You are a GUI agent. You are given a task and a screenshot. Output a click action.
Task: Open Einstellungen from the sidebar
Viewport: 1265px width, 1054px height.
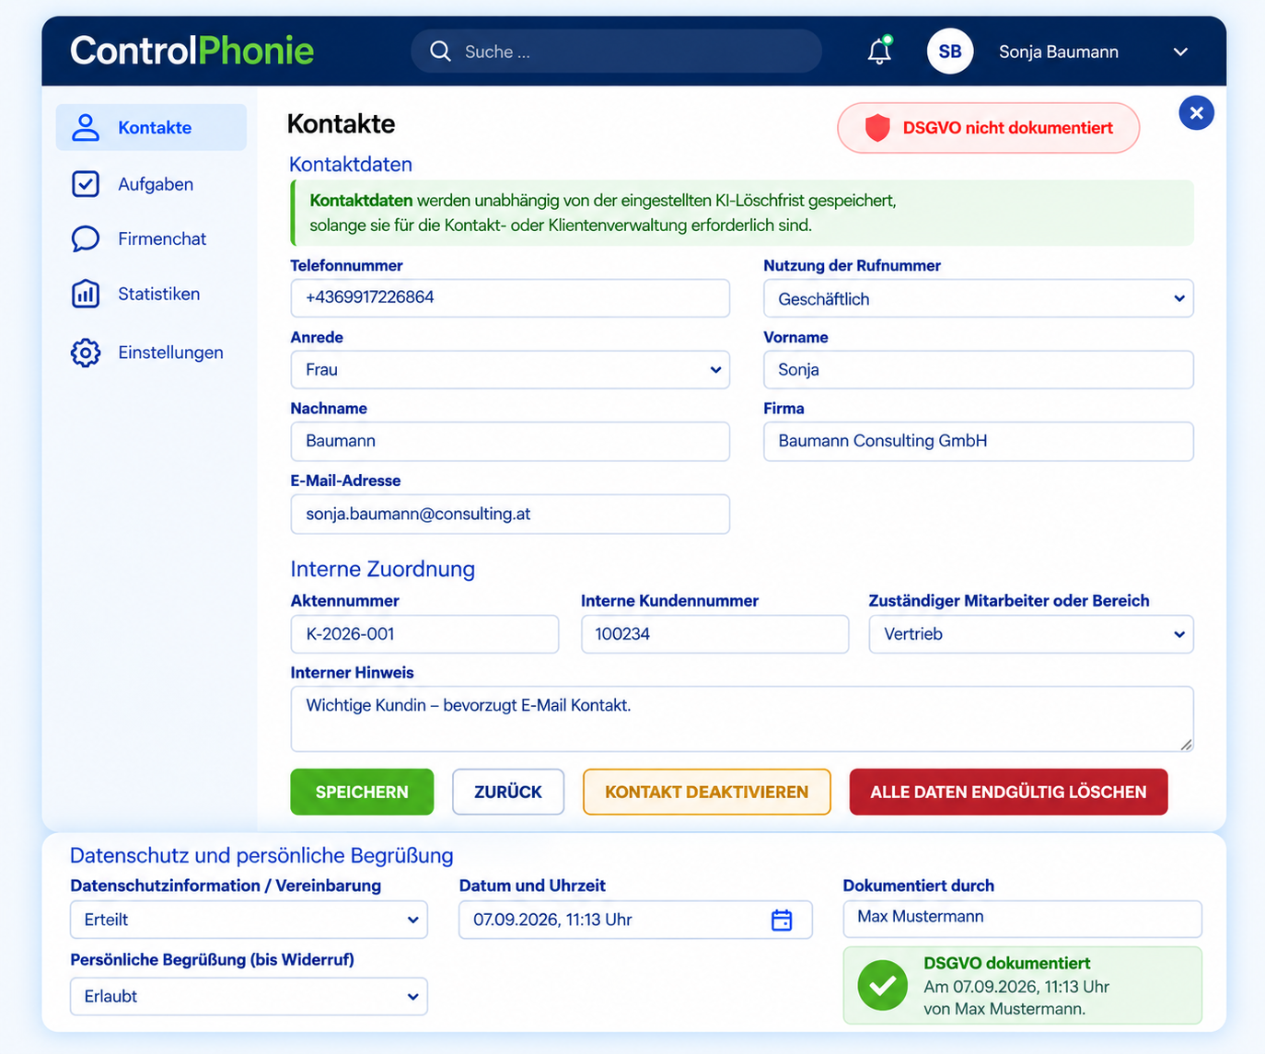tap(151, 353)
